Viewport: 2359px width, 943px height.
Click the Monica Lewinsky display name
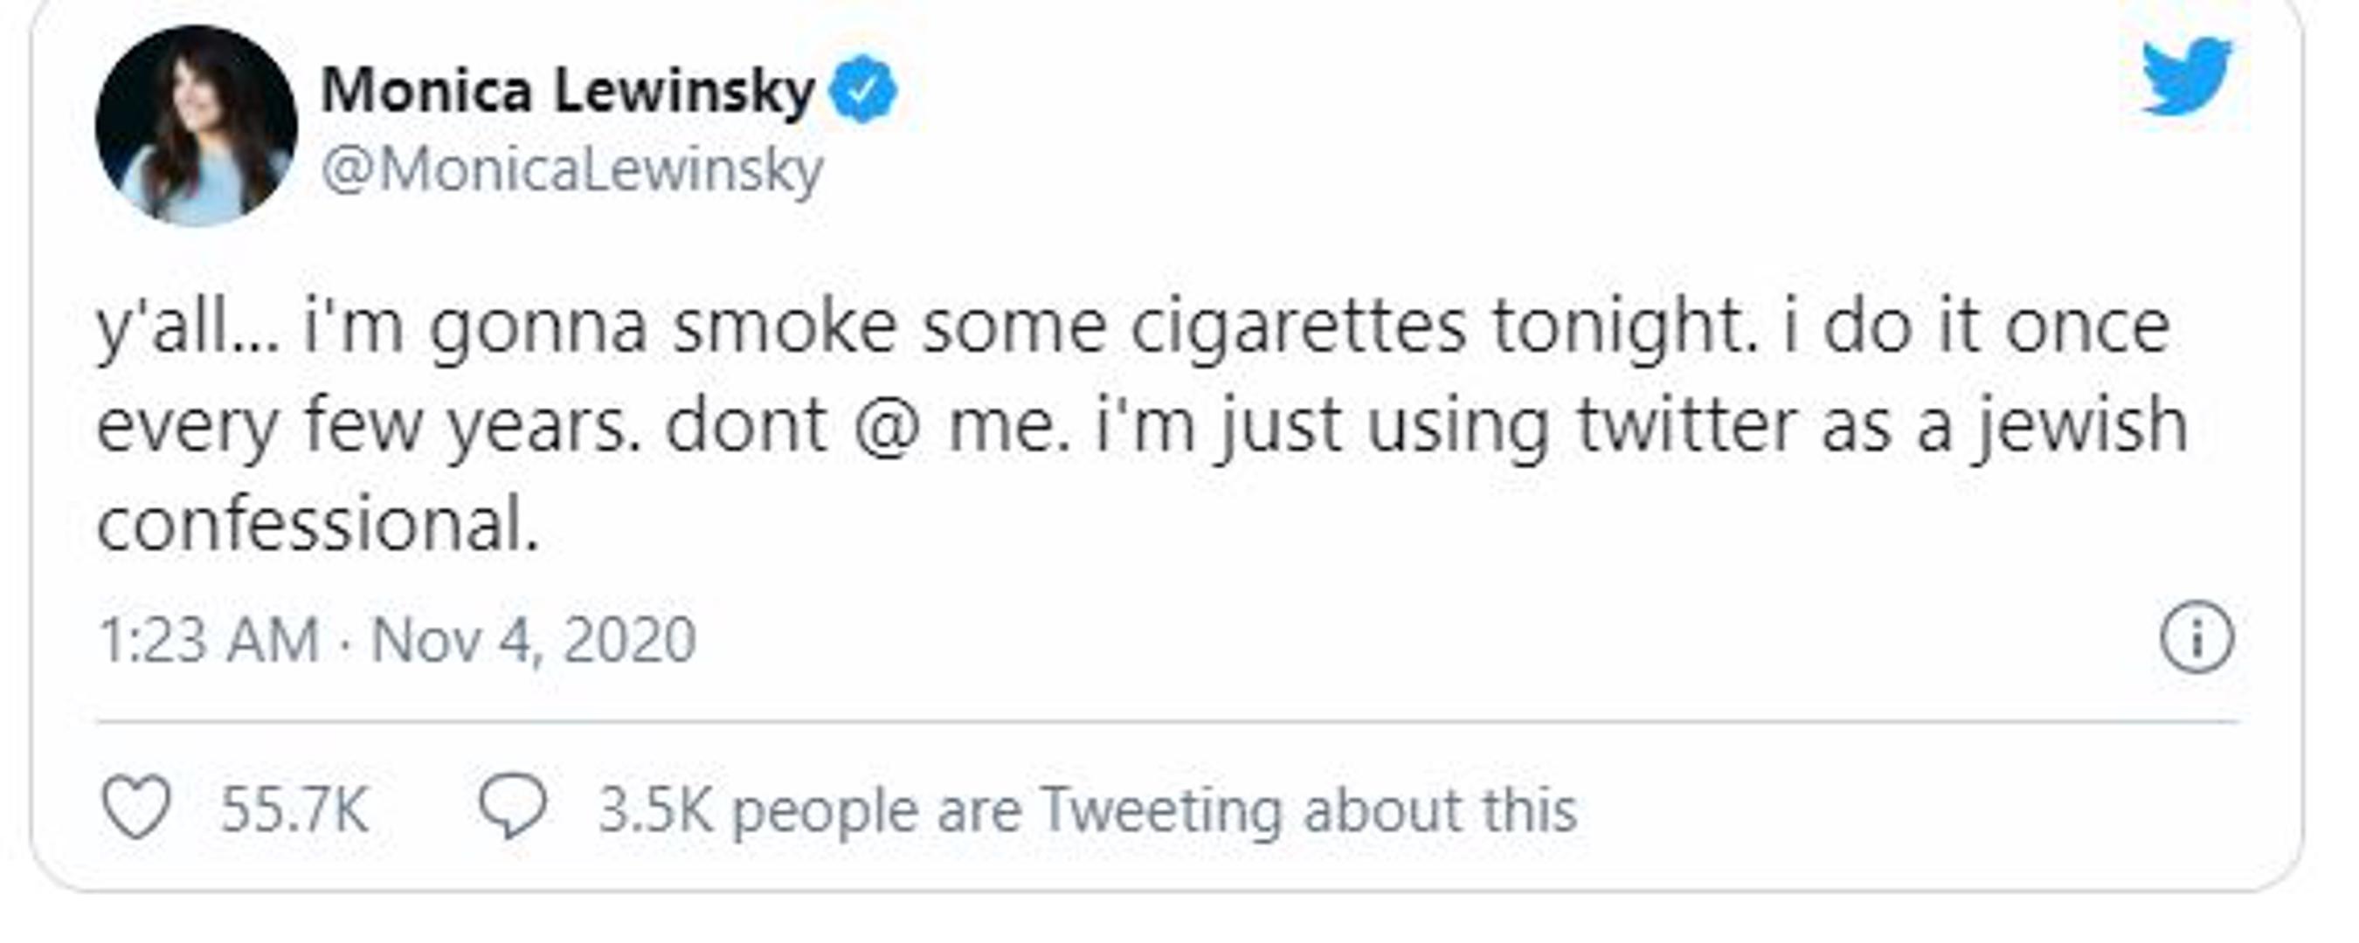click(x=567, y=91)
